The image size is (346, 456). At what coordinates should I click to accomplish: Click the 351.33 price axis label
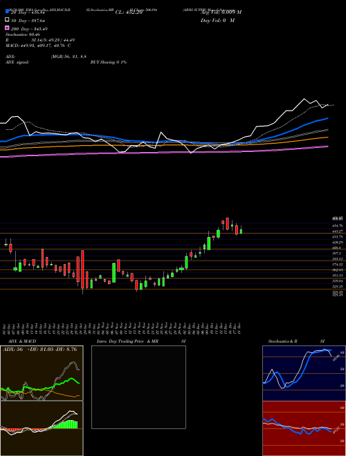(338, 276)
